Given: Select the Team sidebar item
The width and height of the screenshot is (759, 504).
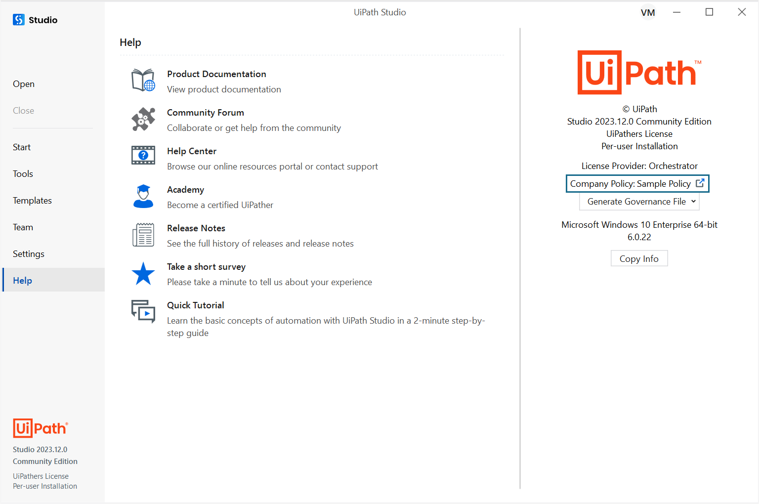Looking at the screenshot, I should (23, 227).
